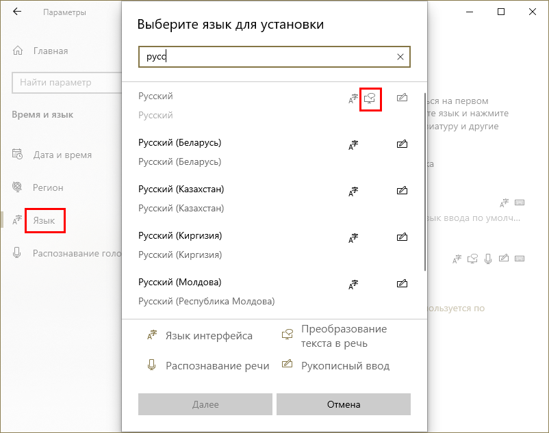Open the Язык section in sidebar
This screenshot has height=433, width=549.
click(x=44, y=221)
